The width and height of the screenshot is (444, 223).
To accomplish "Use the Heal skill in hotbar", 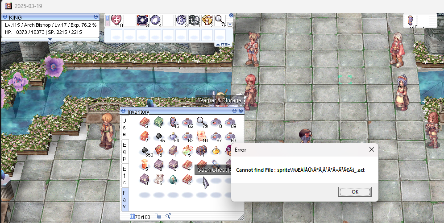I will pyautogui.click(x=116, y=21).
